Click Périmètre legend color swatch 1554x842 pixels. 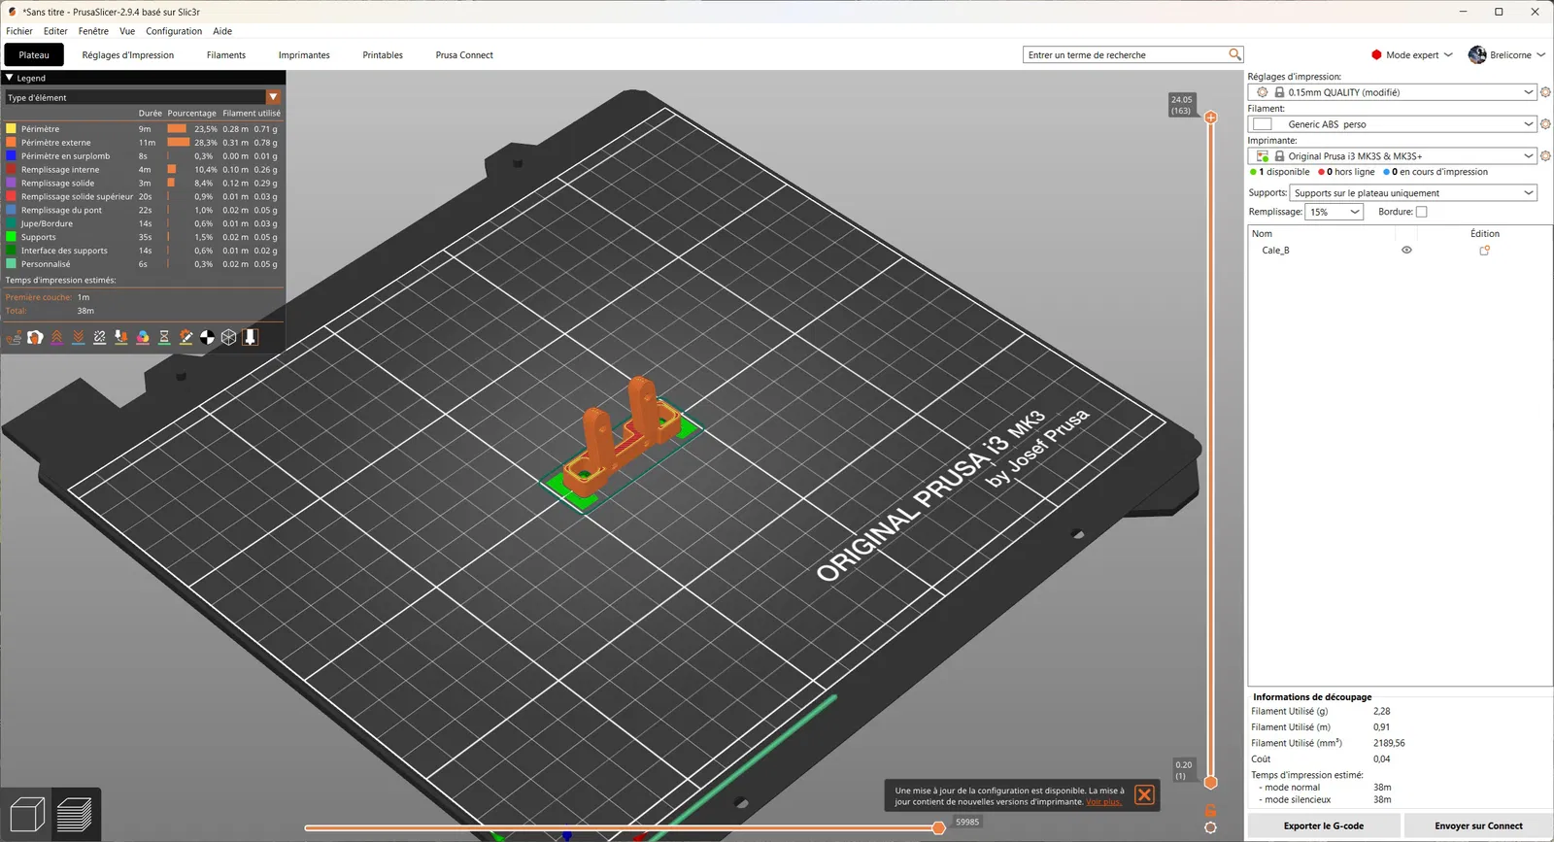[11, 128]
